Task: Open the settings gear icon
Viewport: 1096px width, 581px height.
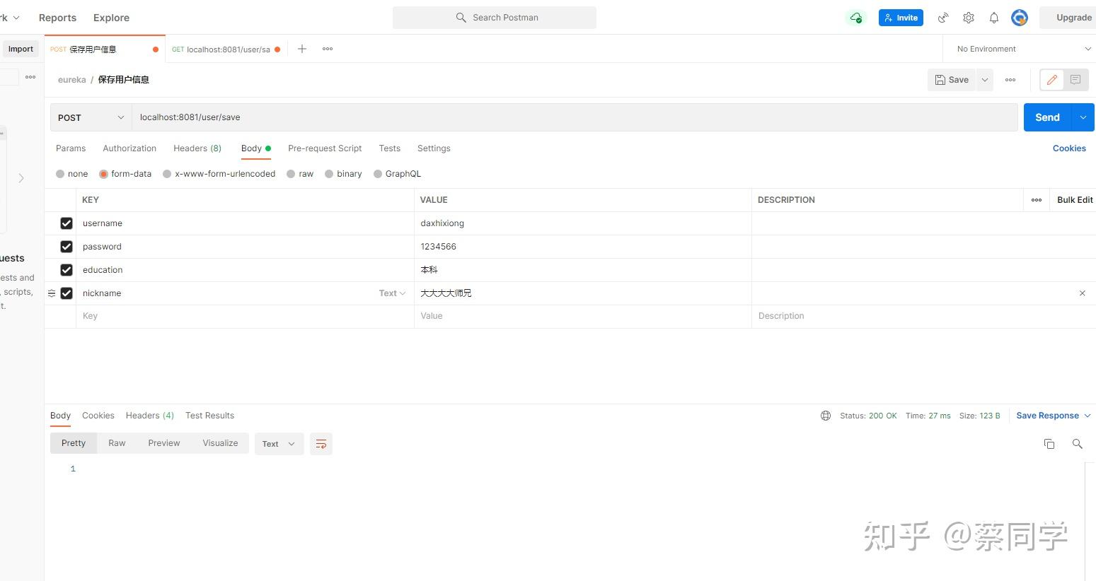Action: [969, 18]
